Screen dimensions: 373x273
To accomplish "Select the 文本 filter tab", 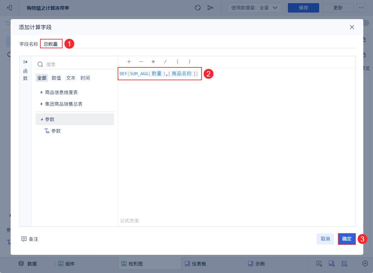I will [x=71, y=78].
